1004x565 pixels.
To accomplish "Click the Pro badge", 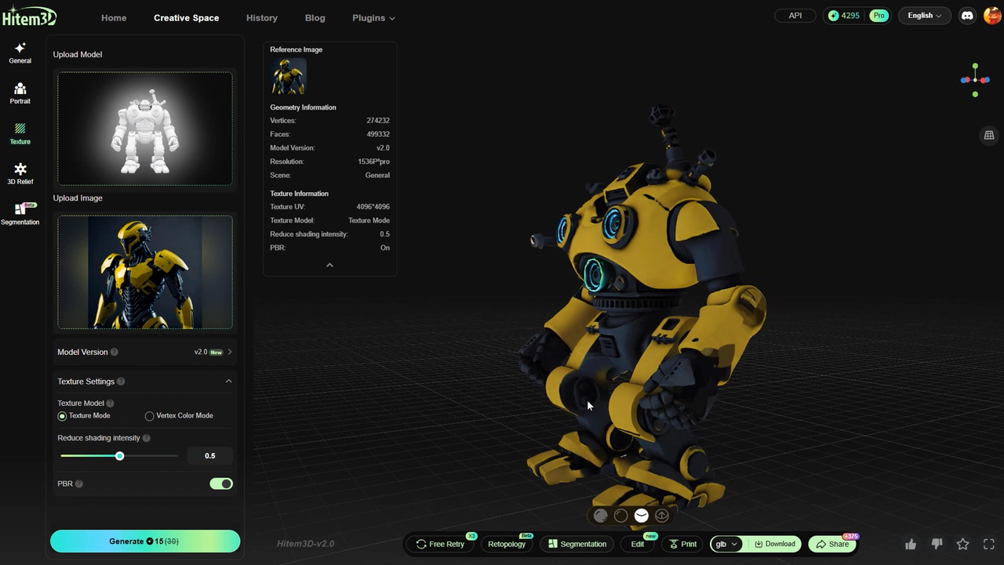I will click(x=879, y=16).
